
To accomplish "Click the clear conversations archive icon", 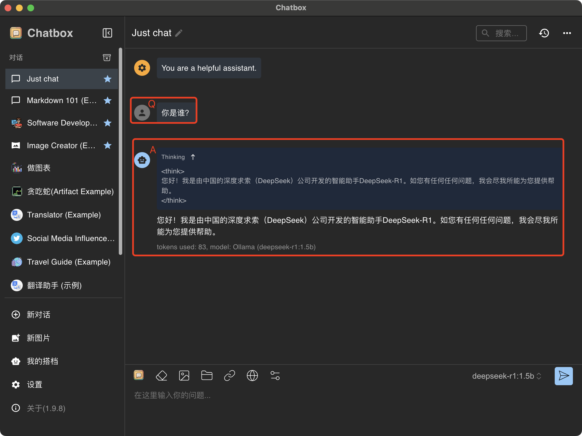I will [107, 58].
